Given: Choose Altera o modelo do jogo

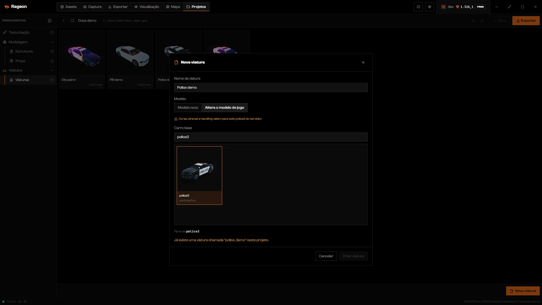Looking at the screenshot, I should pyautogui.click(x=224, y=108).
